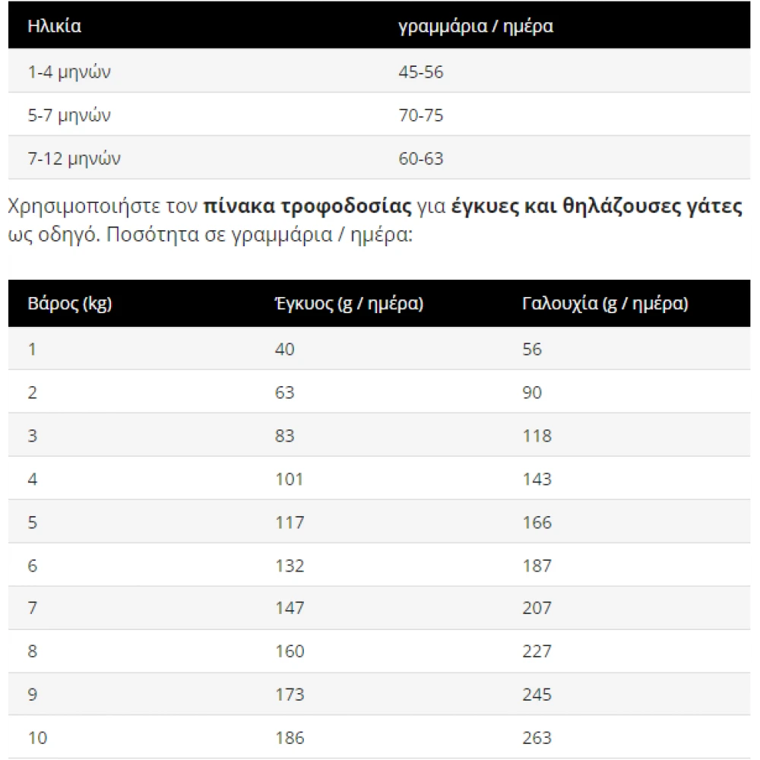Click the 60-63 value cell
The width and height of the screenshot is (760, 760).
point(420,159)
